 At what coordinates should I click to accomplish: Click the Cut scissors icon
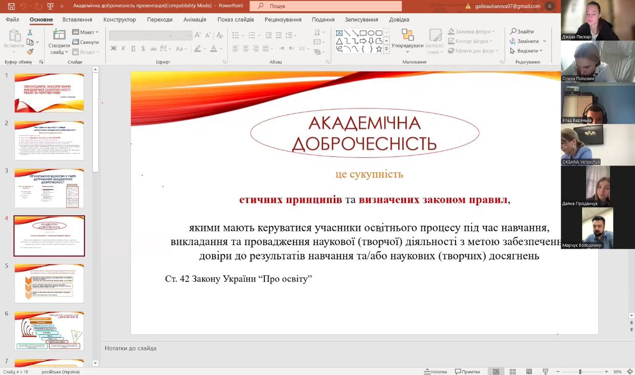pyautogui.click(x=30, y=32)
